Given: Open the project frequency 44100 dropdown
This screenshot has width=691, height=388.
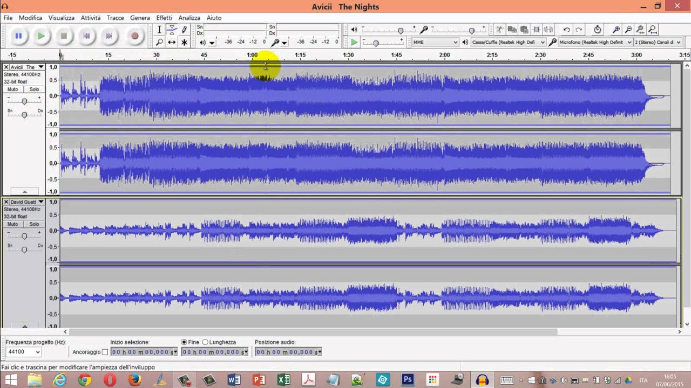Looking at the screenshot, I should 24,352.
